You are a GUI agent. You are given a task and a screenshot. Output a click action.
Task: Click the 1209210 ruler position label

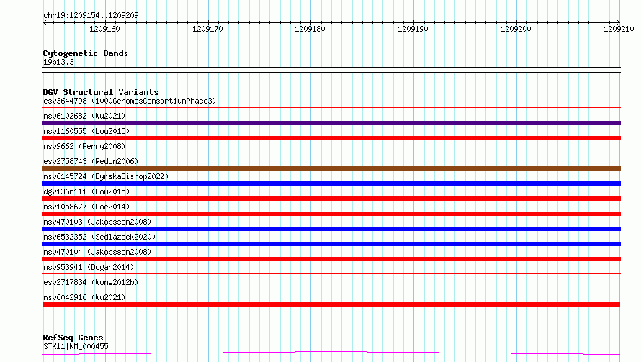tap(619, 29)
